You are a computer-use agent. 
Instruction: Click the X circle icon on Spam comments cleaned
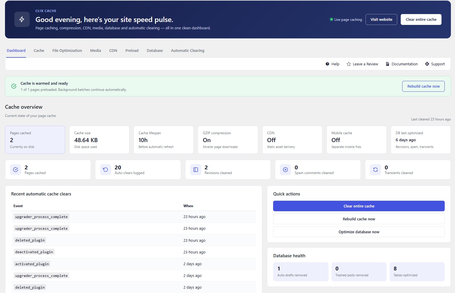click(285, 170)
